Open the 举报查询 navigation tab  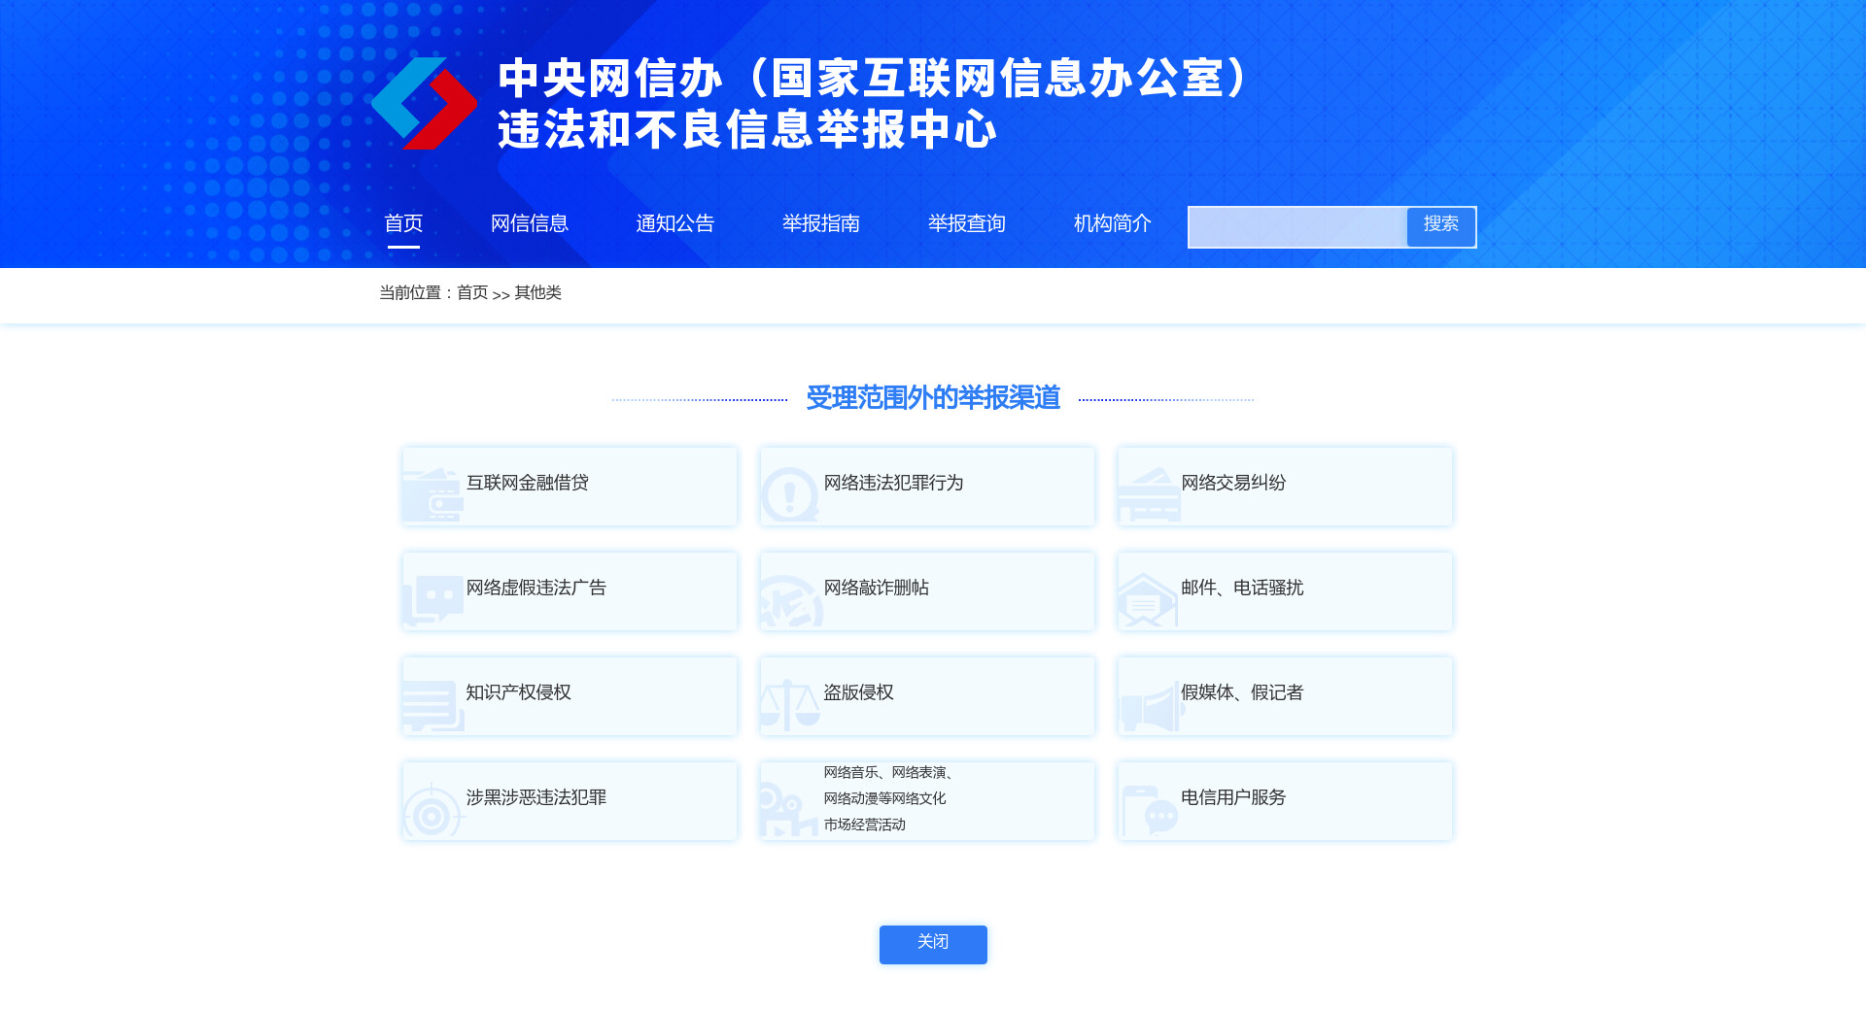pos(967,223)
